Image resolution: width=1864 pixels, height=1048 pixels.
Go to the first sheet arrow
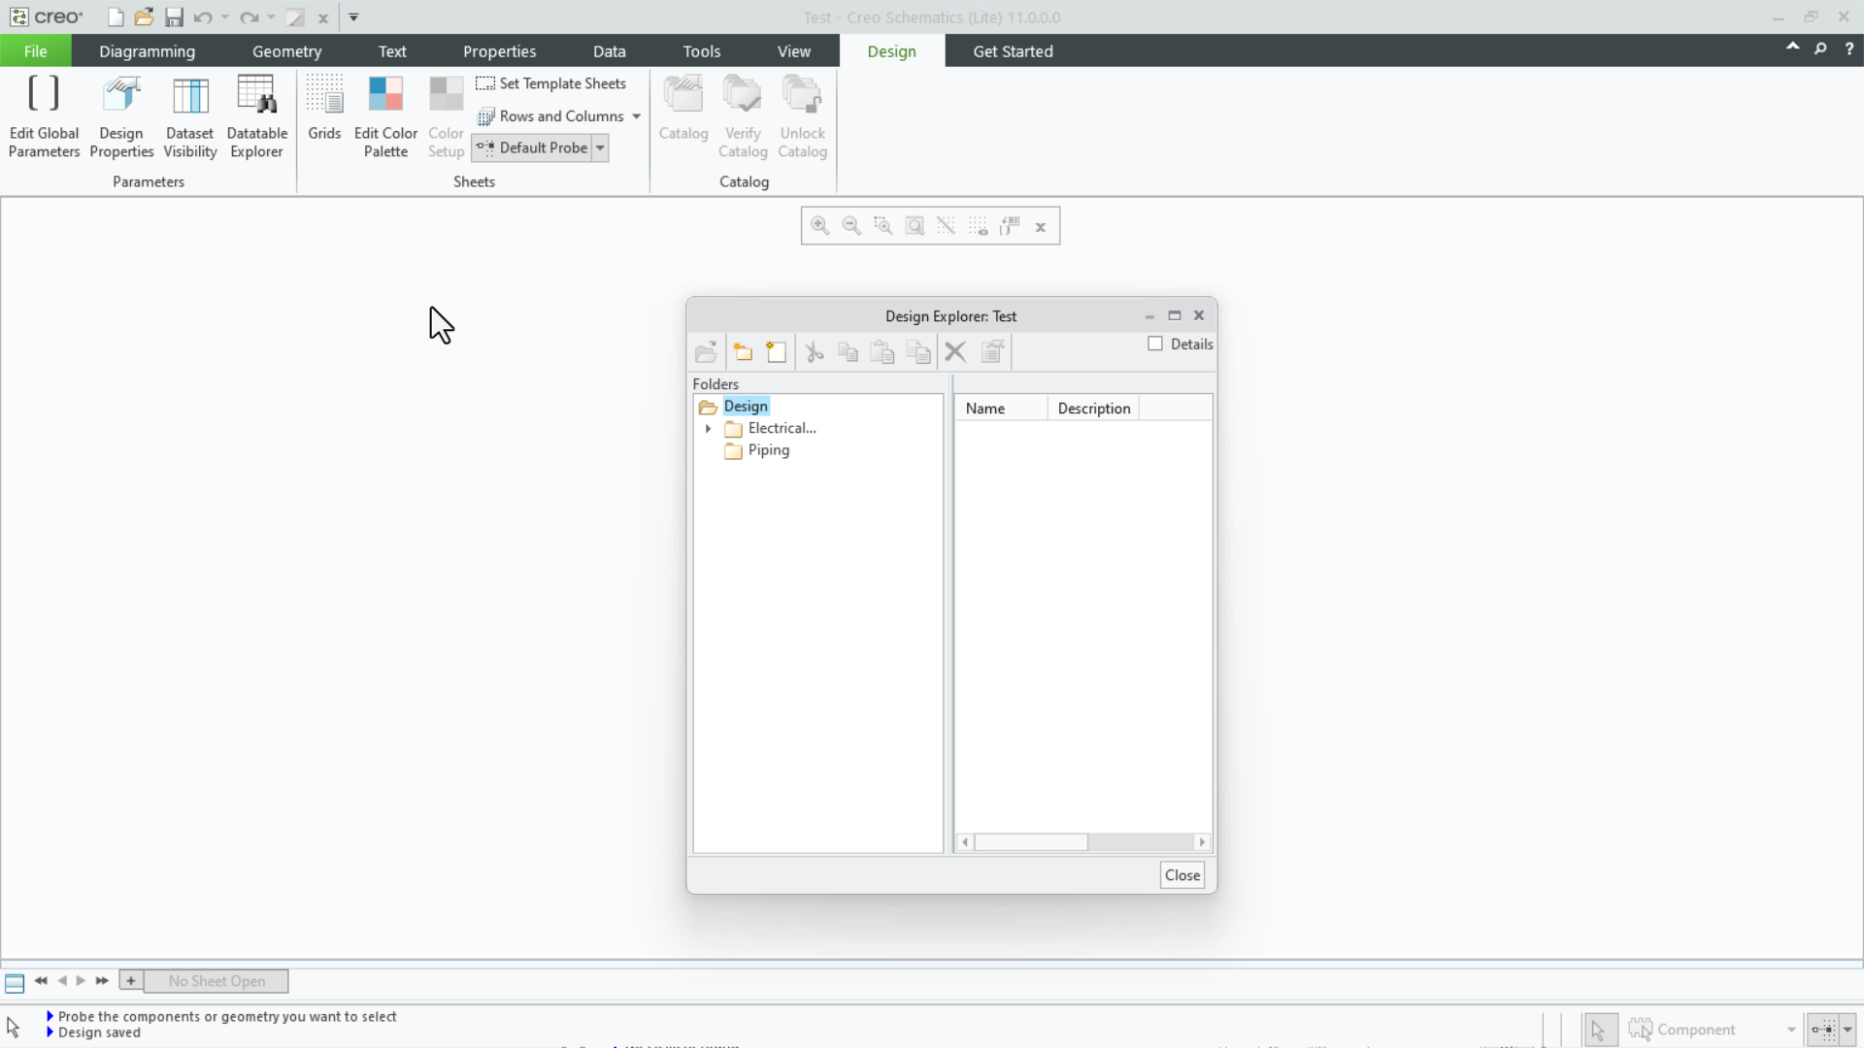coord(41,981)
